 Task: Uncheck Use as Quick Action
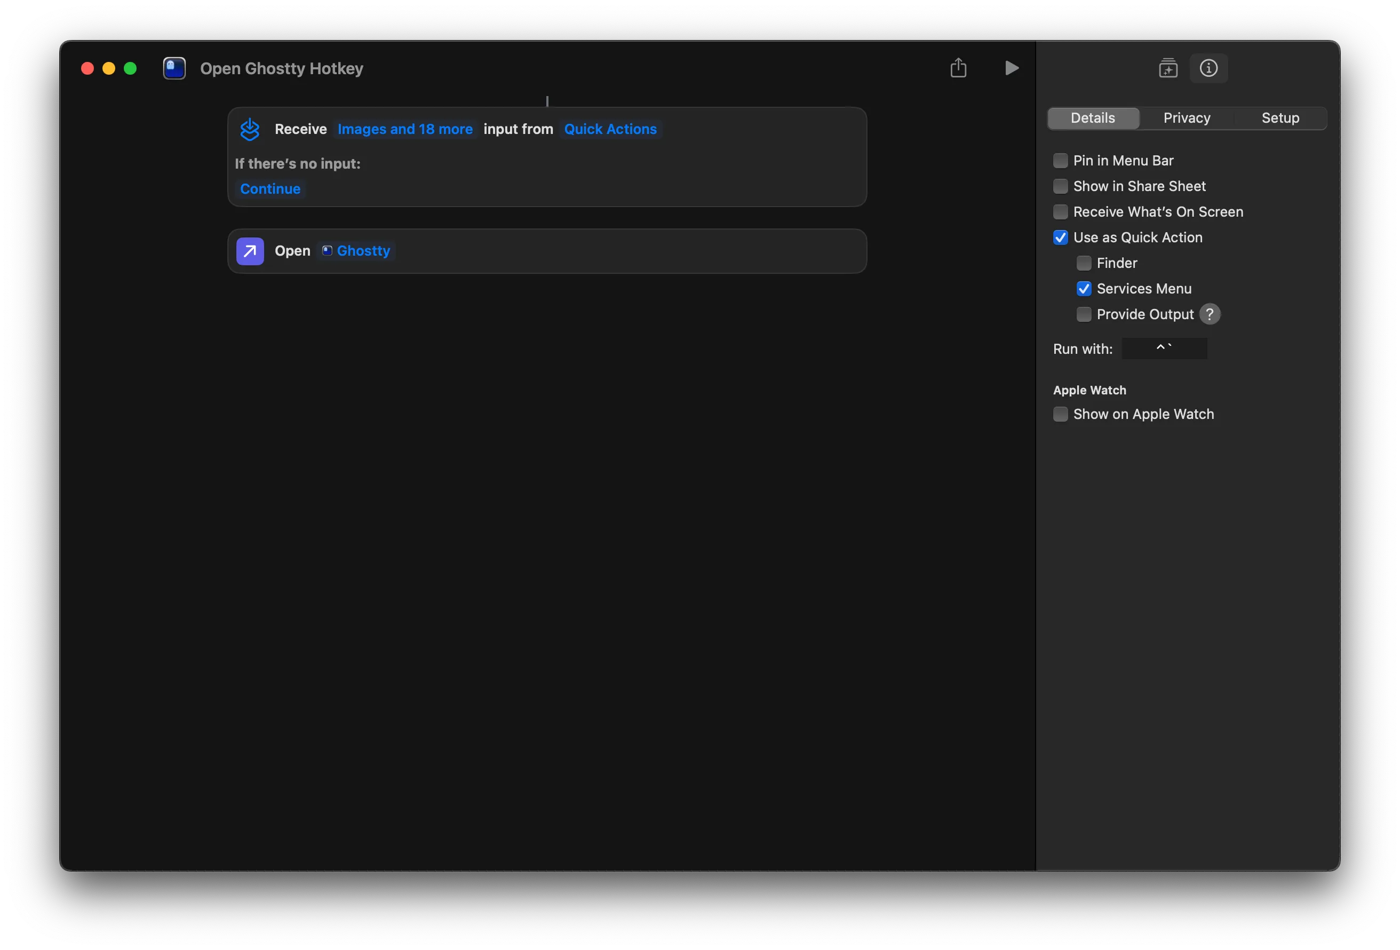pyautogui.click(x=1060, y=237)
